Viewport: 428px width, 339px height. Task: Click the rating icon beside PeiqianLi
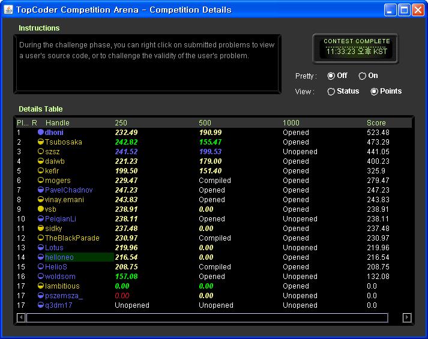tap(41, 219)
